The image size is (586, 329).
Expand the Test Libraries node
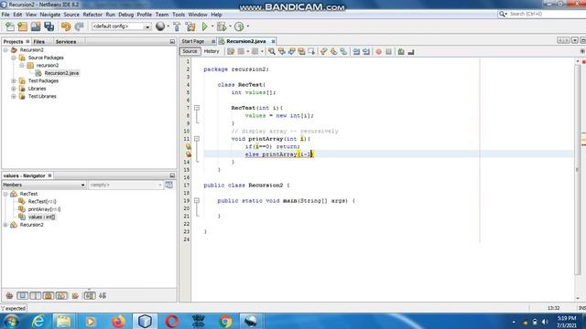click(x=14, y=97)
